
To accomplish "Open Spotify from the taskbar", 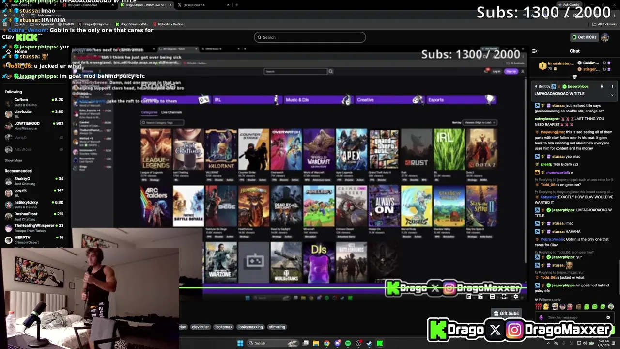I will (x=348, y=343).
